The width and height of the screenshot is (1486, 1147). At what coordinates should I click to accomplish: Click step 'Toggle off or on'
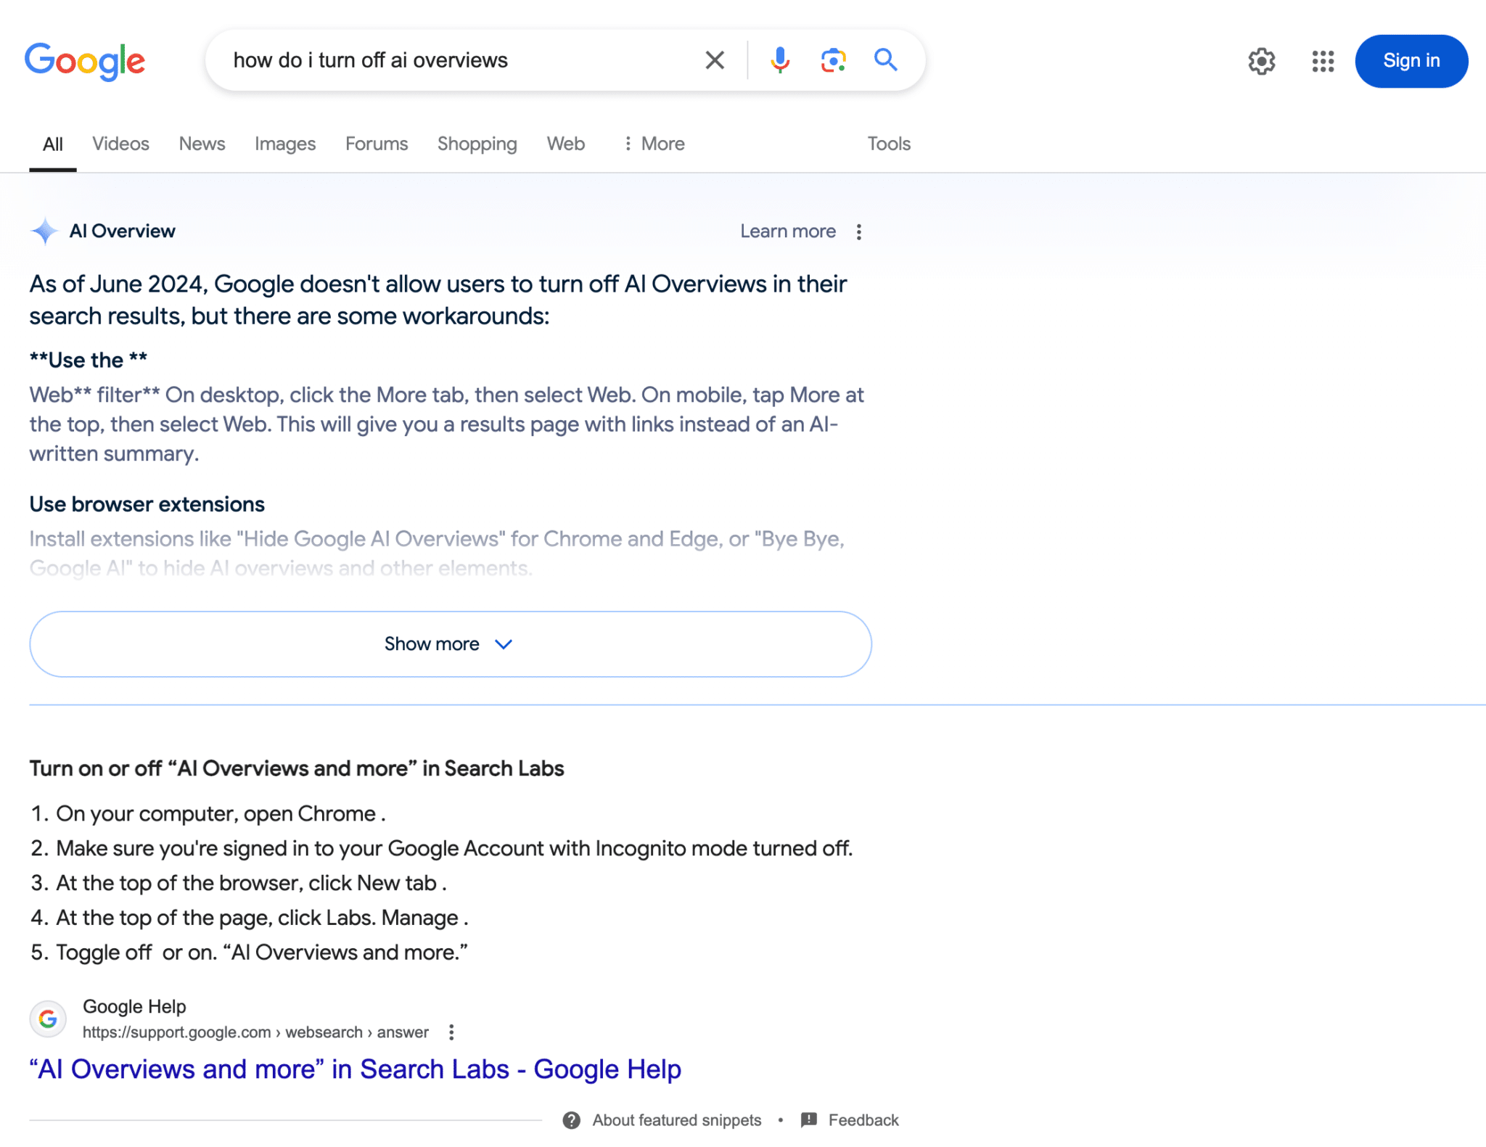[x=262, y=952]
